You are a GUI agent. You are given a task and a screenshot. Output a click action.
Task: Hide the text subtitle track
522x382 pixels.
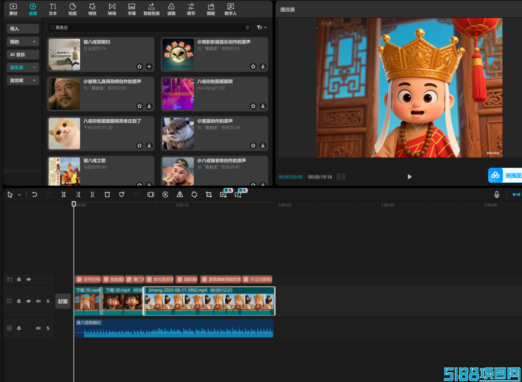(29, 279)
